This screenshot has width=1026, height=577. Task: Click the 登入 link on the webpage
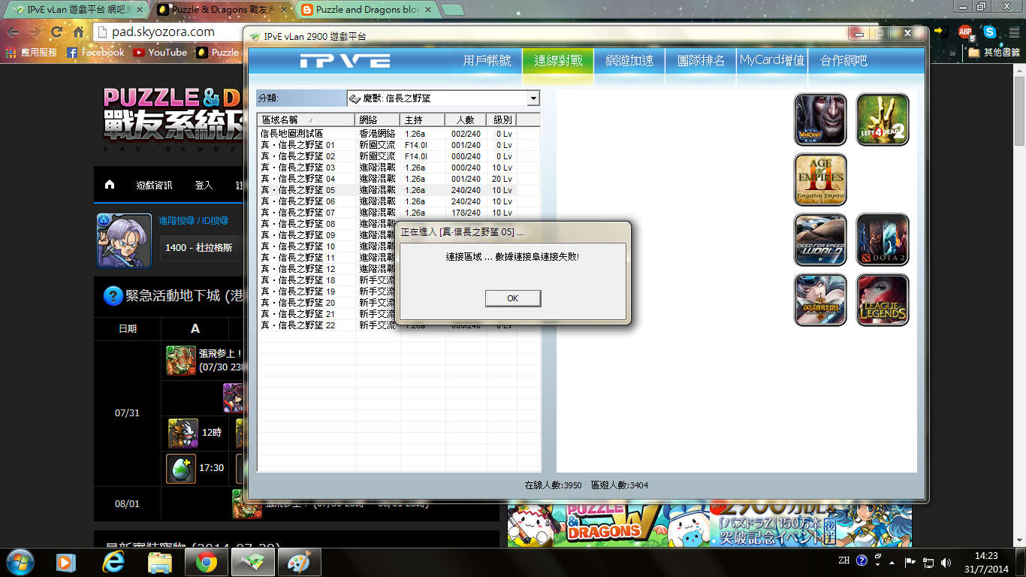[204, 186]
